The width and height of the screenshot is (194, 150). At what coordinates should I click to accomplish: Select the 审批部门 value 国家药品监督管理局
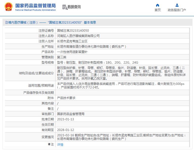71,114
